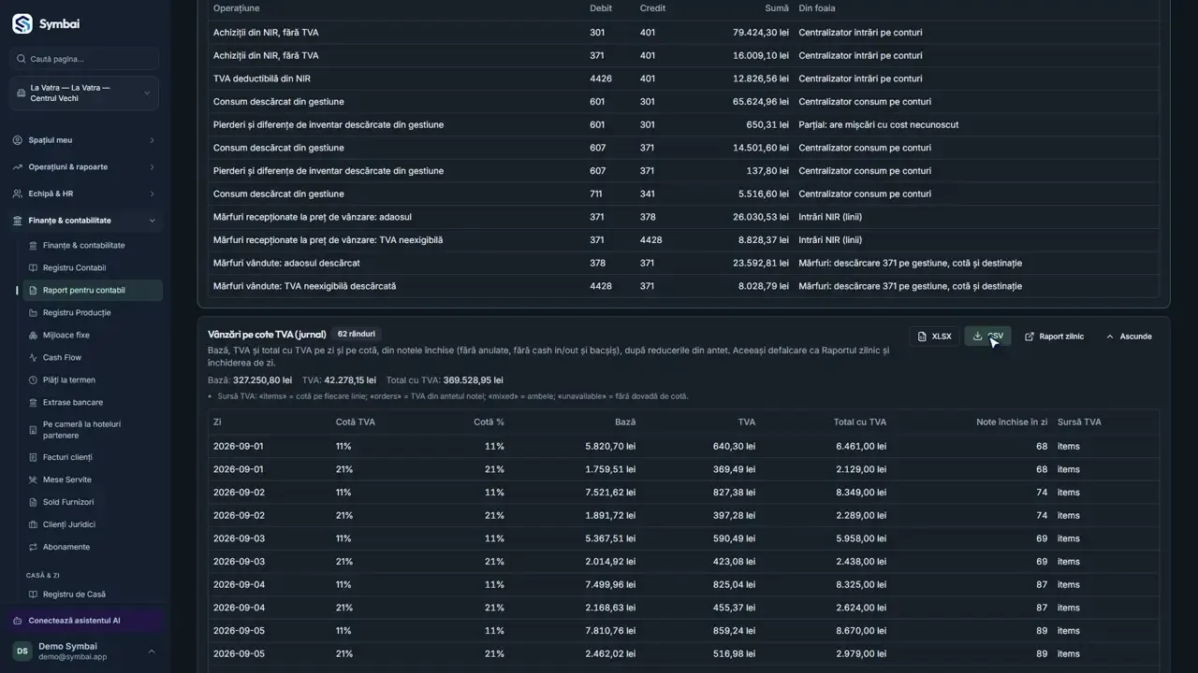1198x673 pixels.
Task: Click Conectează asistentul AI button
Action: [x=84, y=621]
